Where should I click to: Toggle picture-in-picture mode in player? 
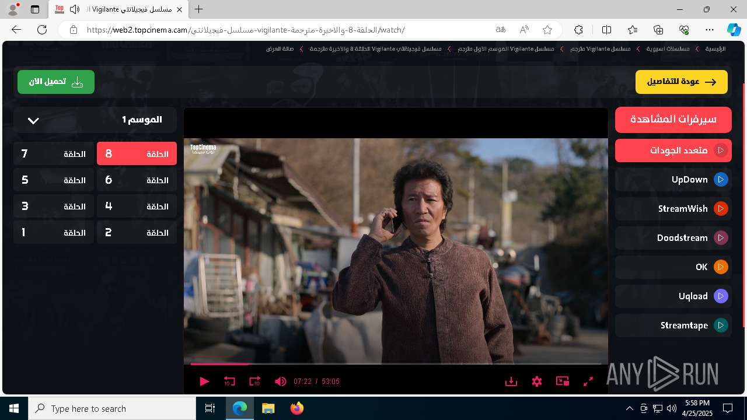(563, 381)
